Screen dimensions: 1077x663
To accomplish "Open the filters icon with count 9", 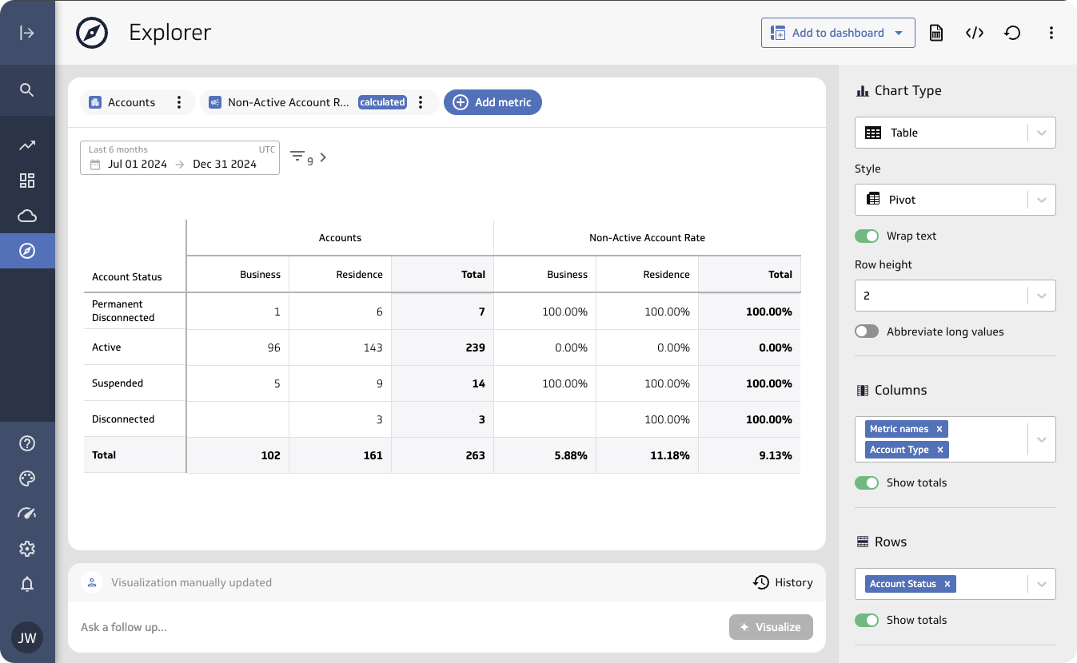I will tap(301, 157).
